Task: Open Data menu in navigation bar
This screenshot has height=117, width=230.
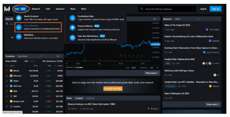Action: pos(20,9)
